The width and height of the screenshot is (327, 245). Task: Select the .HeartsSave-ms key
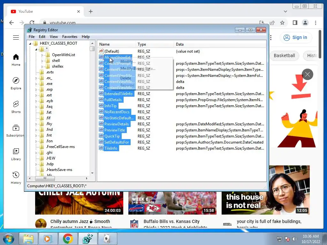coord(59,170)
